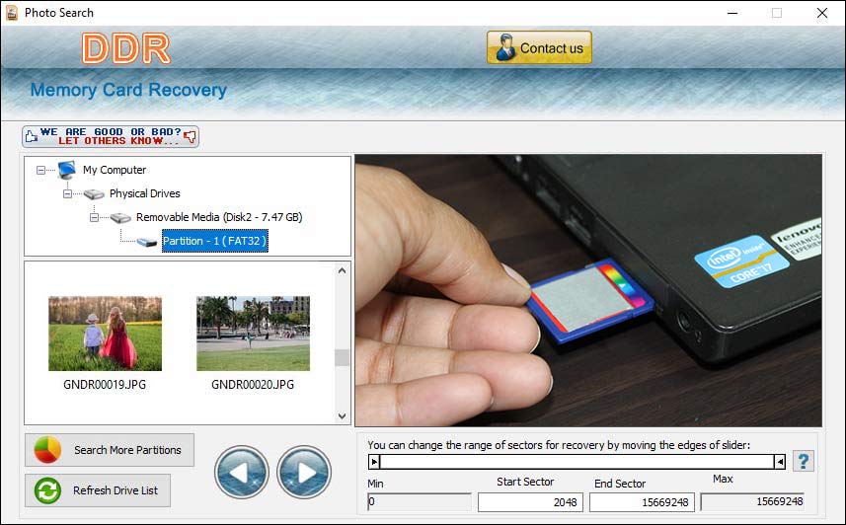The width and height of the screenshot is (846, 525).
Task: Click the thumbs-down icon on the feedback banner
Action: 190,136
